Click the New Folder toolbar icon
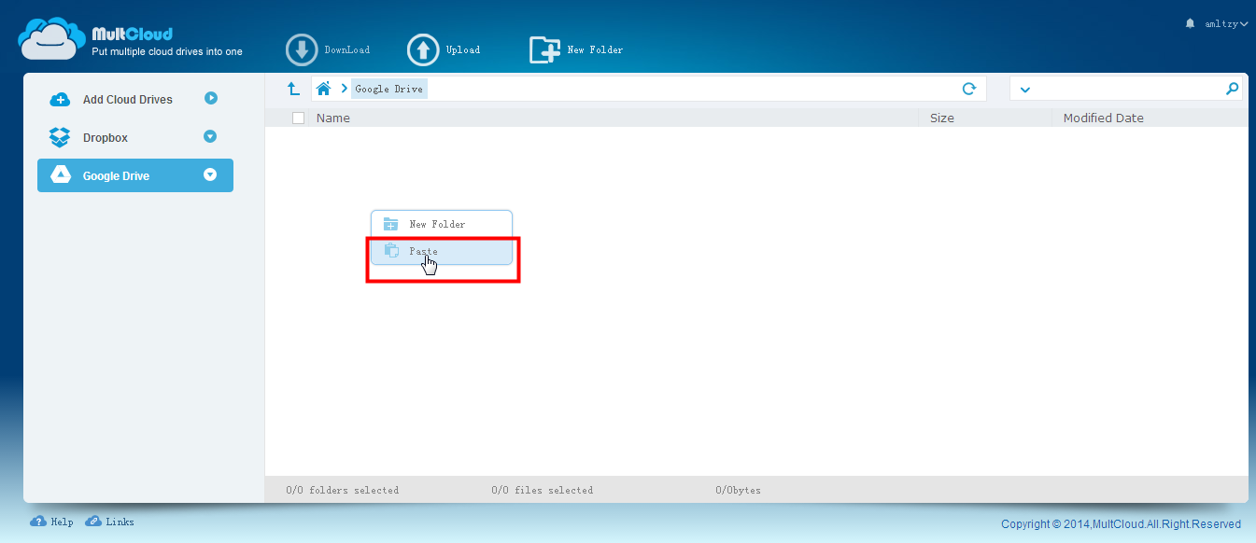Screen dimensions: 1256x543 pos(544,49)
